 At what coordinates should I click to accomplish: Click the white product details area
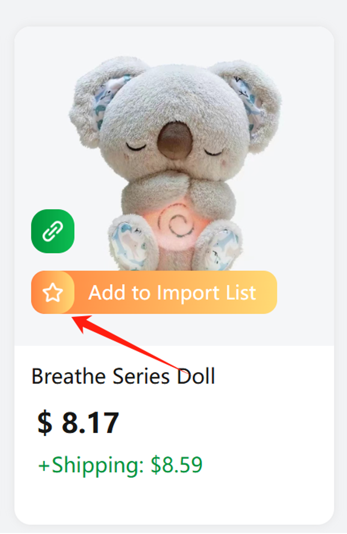[x=174, y=435]
